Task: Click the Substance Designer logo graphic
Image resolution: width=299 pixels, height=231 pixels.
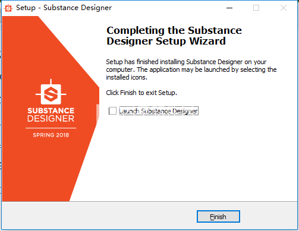Action: 51,93
